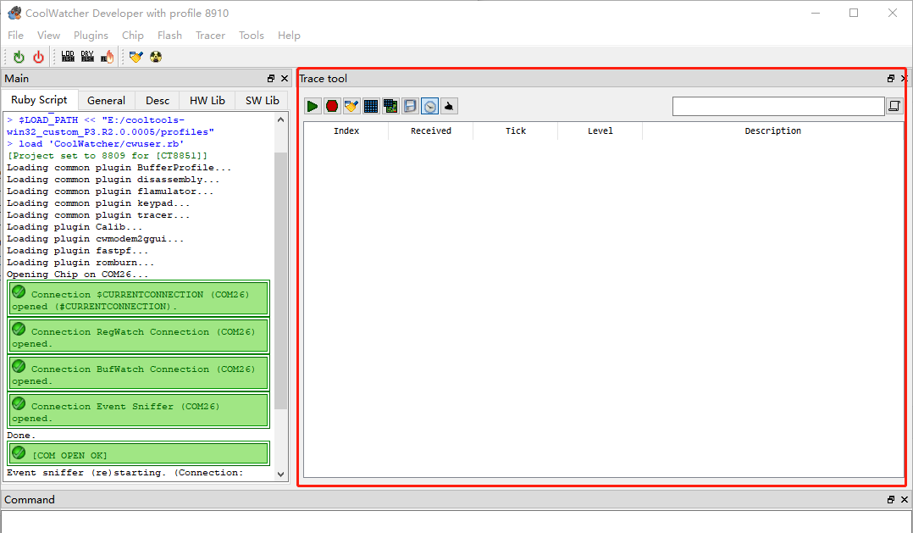Click the 'Connection RegWatch Connection' message

[139, 336]
